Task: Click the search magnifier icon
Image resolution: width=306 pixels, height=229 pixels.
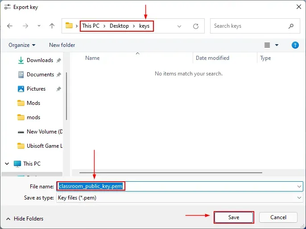Action: (x=291, y=26)
